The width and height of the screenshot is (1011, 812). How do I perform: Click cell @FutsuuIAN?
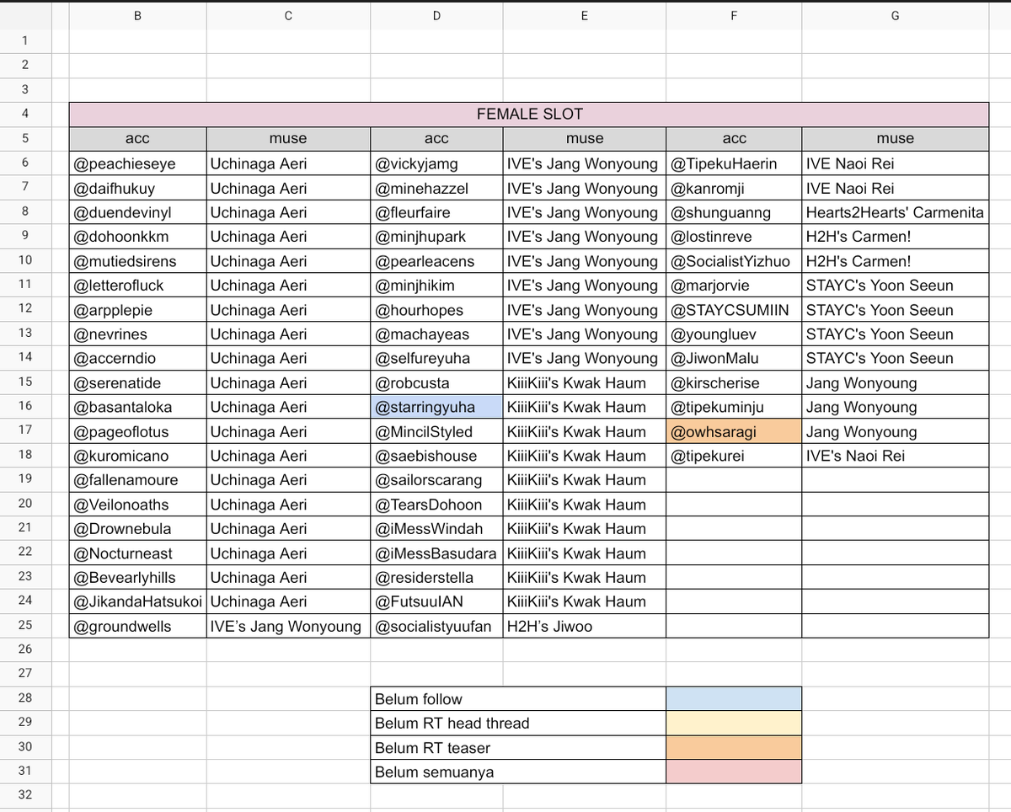point(436,601)
